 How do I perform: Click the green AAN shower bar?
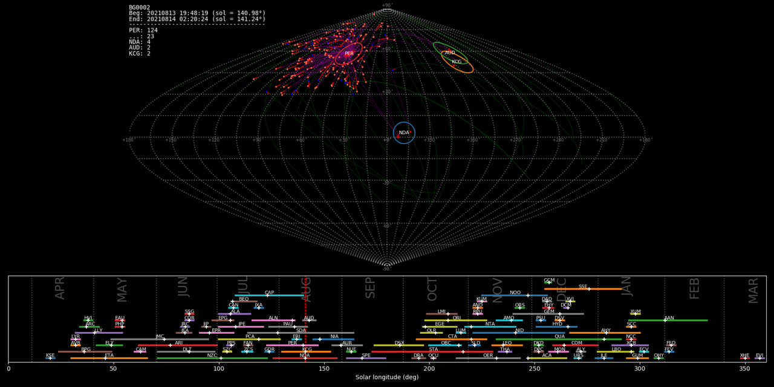click(668, 320)
